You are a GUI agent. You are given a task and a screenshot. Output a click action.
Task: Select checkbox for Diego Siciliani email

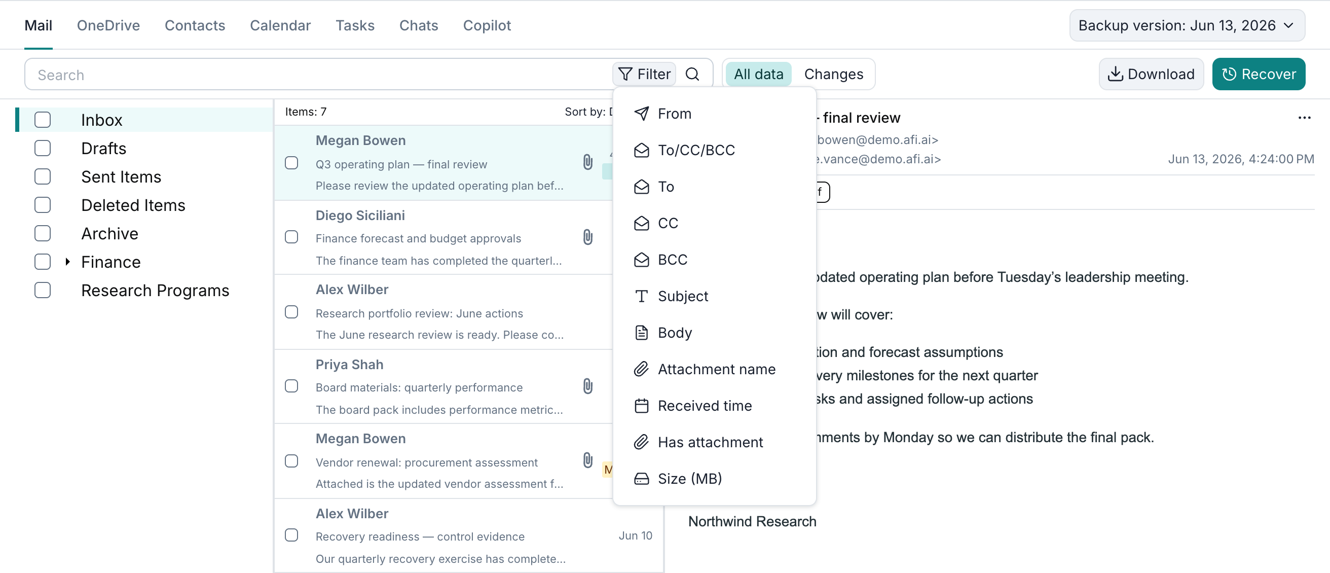pos(292,237)
